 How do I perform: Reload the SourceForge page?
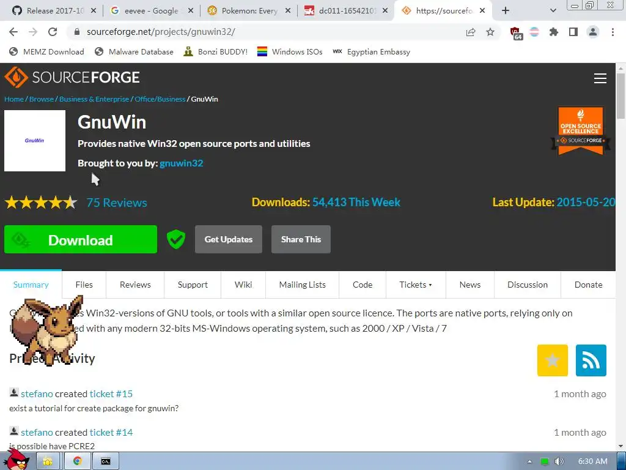point(53,32)
